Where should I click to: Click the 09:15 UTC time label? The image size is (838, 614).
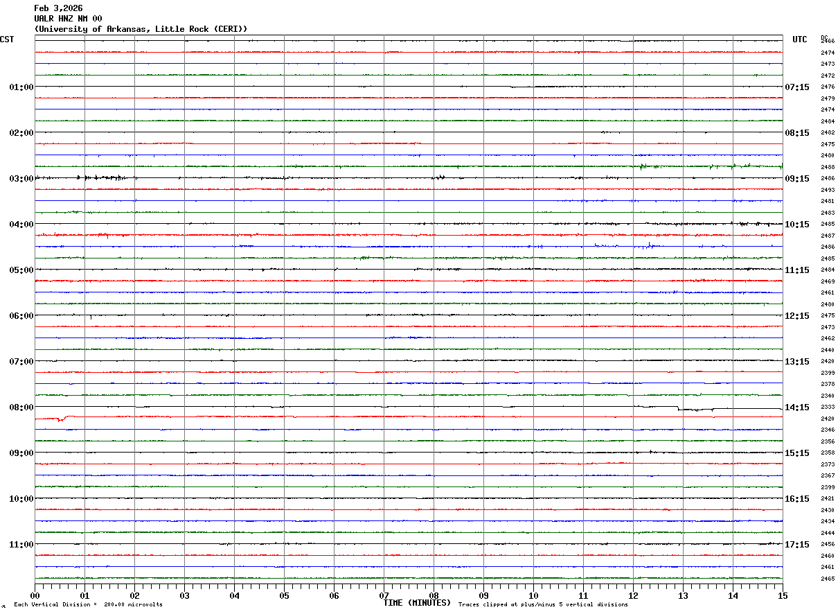797,179
